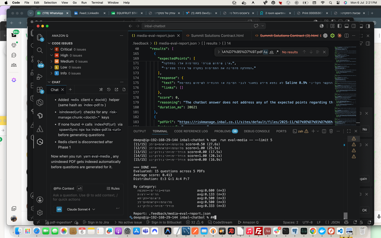
Task: Click the Rules button in chat input
Action: (113, 188)
